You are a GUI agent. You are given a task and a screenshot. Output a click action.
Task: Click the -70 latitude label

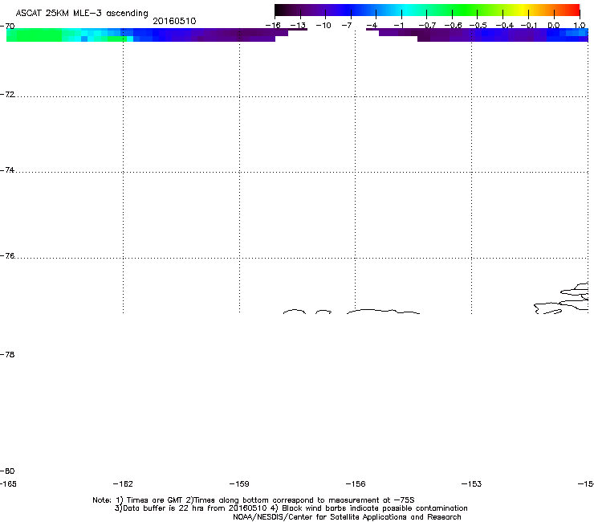7,27
